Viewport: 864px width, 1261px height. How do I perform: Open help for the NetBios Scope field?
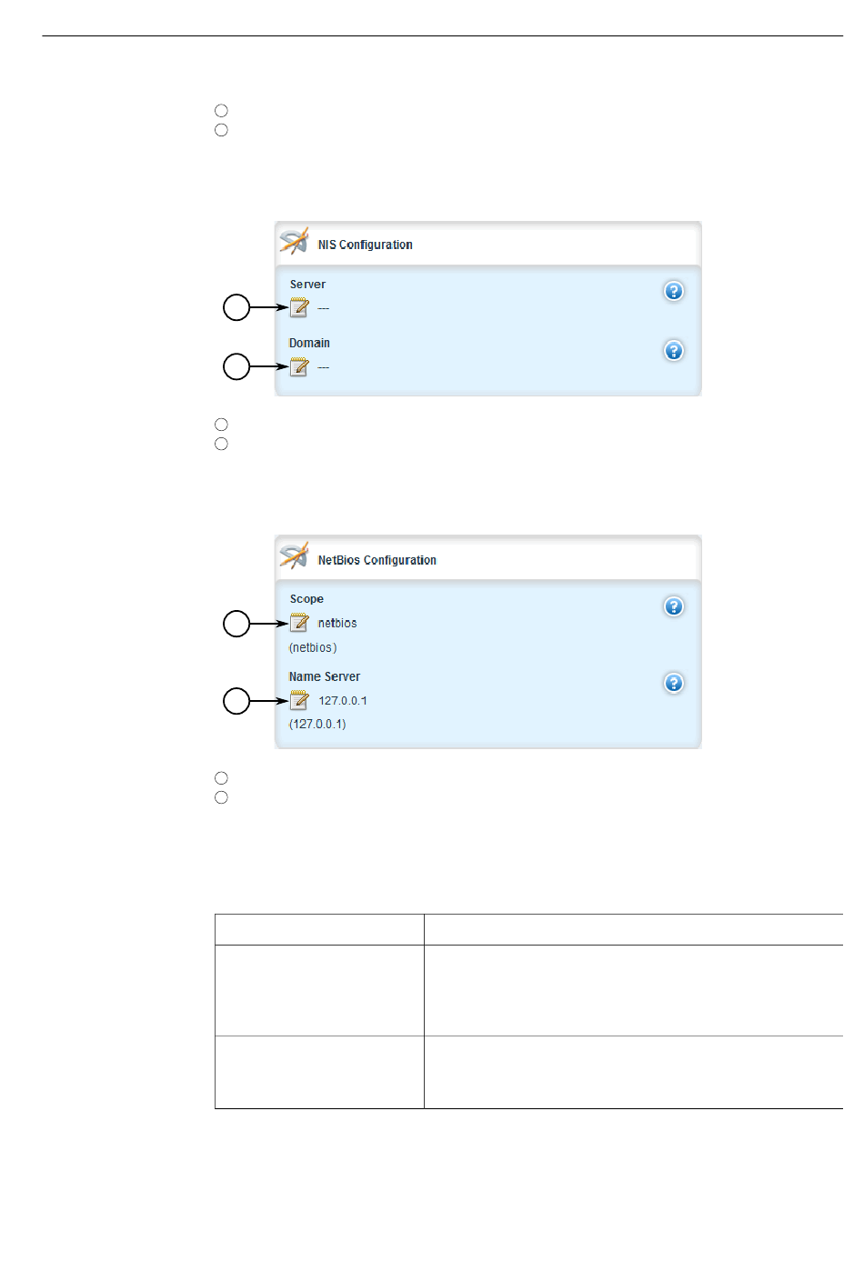click(x=674, y=606)
